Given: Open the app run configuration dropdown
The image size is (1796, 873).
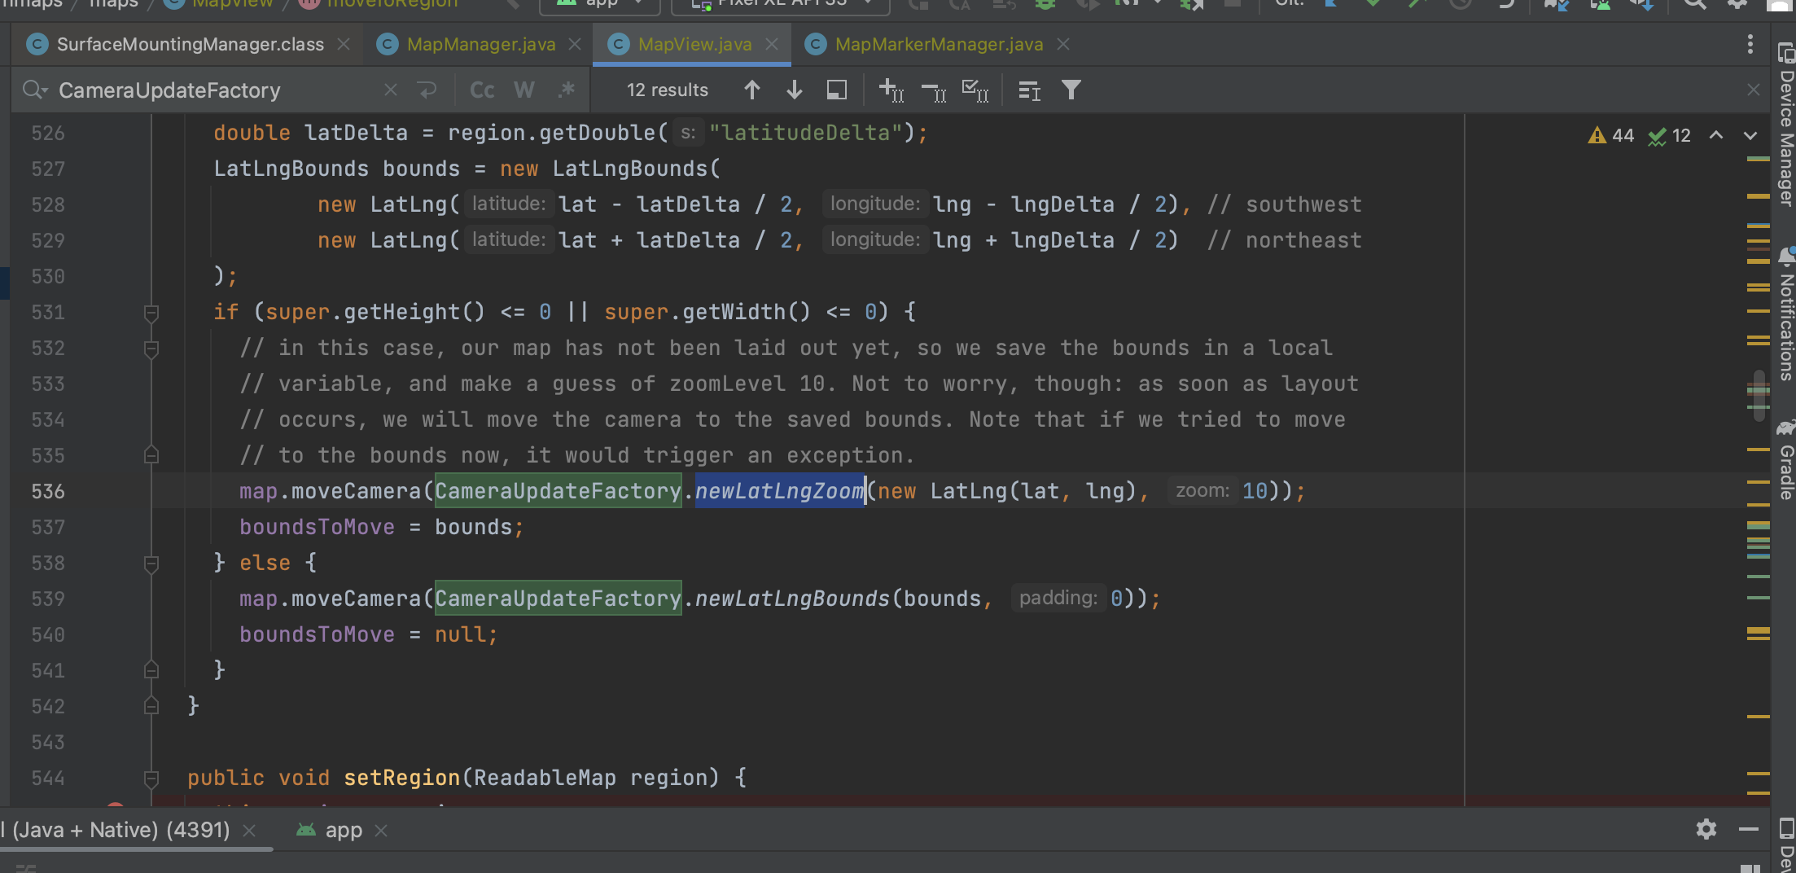Looking at the screenshot, I should [600, 6].
